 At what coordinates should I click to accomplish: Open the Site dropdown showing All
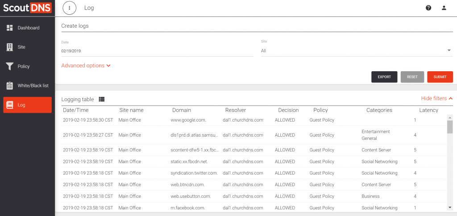click(357, 51)
